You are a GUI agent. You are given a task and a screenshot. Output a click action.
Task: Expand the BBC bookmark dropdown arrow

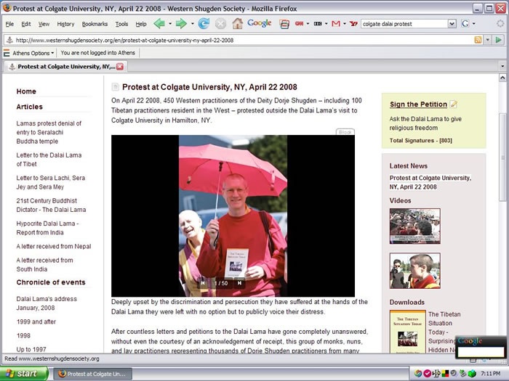(326, 24)
